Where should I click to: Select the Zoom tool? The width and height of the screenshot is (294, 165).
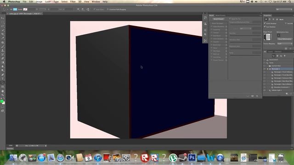coord(3,95)
